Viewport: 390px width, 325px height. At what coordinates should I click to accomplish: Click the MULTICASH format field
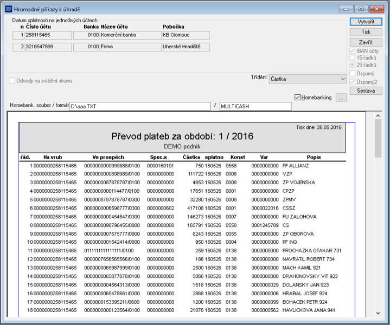(255, 106)
